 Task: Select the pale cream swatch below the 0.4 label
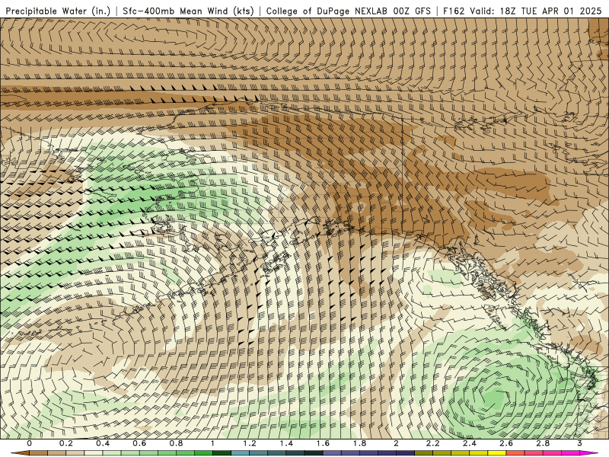(94, 453)
